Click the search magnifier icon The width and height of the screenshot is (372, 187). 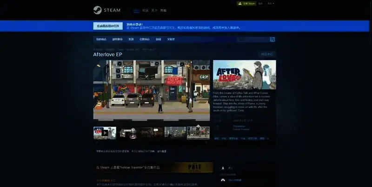coord(272,40)
